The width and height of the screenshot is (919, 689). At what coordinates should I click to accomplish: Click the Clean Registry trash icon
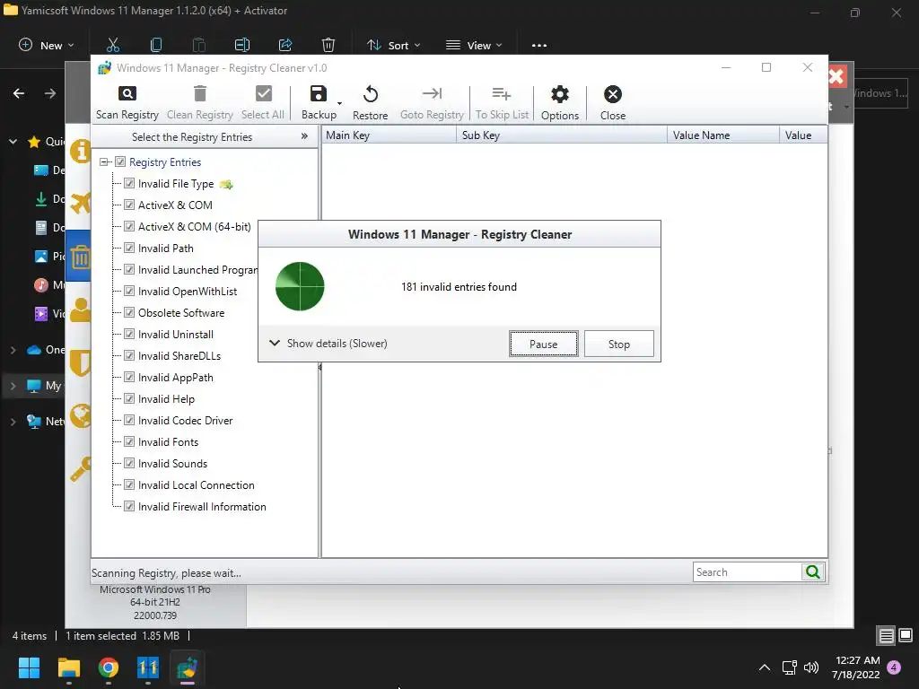pos(200,93)
